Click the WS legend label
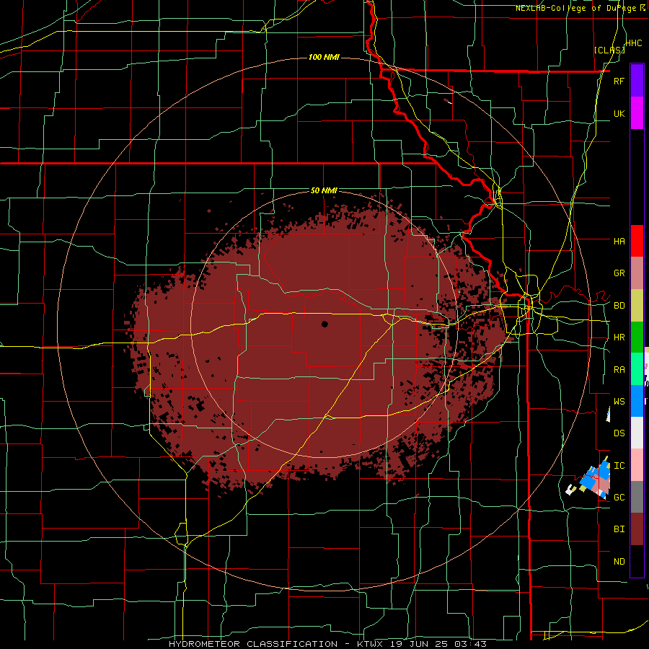Screen dimensions: 649x649 point(619,402)
